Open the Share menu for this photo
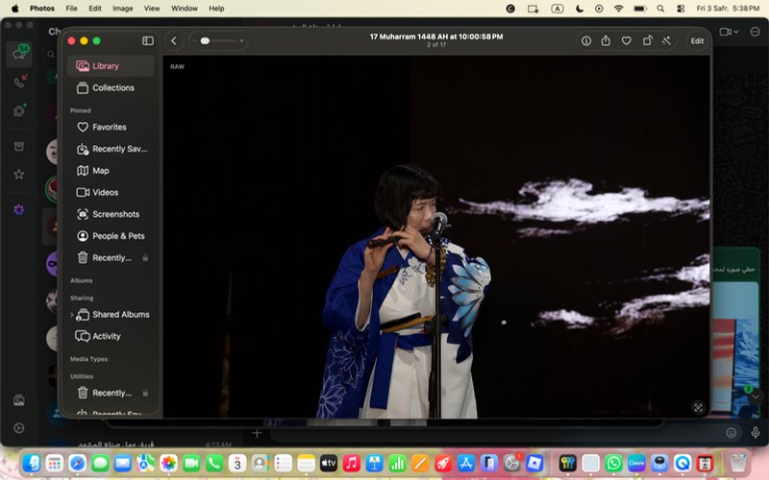 point(606,40)
